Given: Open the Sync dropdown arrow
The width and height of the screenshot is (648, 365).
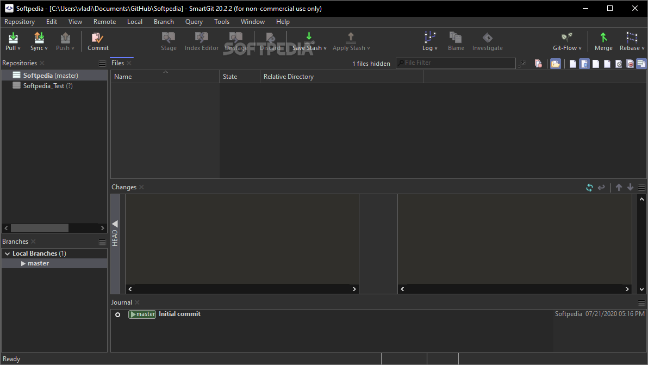Looking at the screenshot, I should [x=46, y=48].
